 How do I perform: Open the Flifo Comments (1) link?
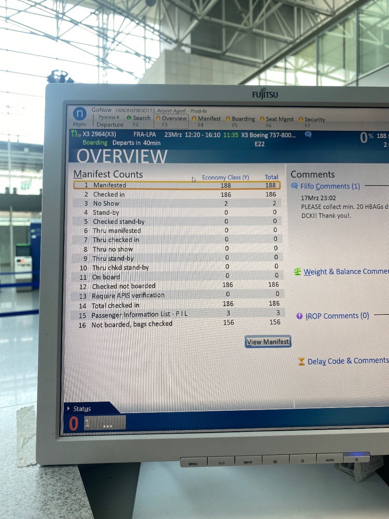(330, 186)
